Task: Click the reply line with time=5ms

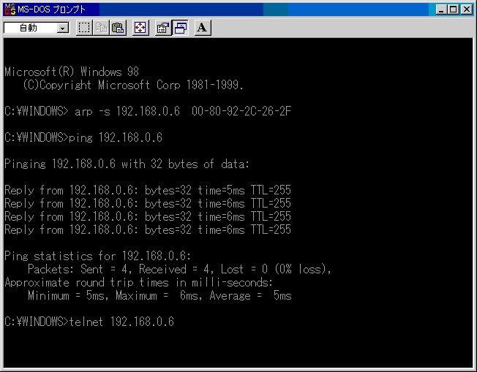Action: [148, 190]
